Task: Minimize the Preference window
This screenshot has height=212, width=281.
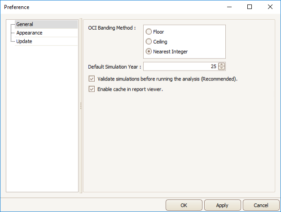Action: coord(229,7)
